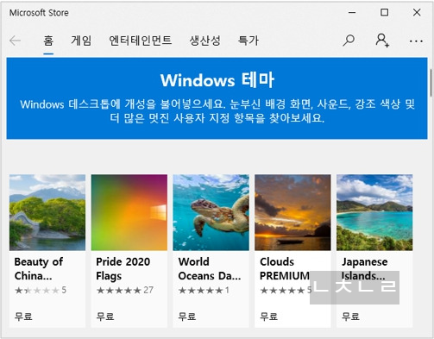Click the Windows 테마 blue banner

217,98
